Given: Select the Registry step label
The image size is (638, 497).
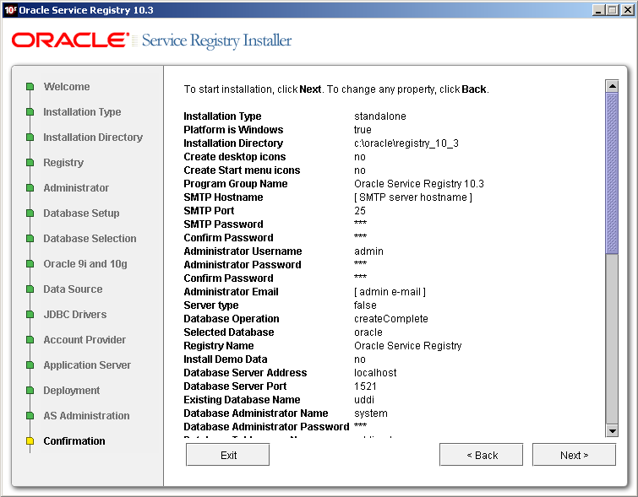Looking at the screenshot, I should click(x=63, y=163).
